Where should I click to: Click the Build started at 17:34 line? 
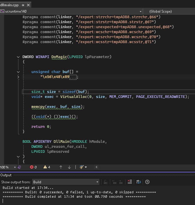[x=28, y=188]
